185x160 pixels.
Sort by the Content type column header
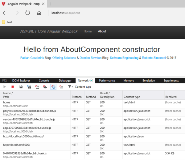click(143, 95)
